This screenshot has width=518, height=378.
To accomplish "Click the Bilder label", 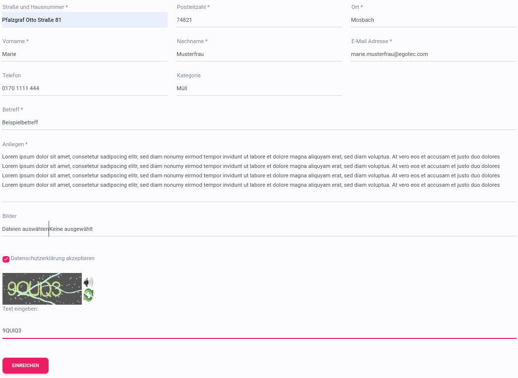I will pyautogui.click(x=9, y=216).
